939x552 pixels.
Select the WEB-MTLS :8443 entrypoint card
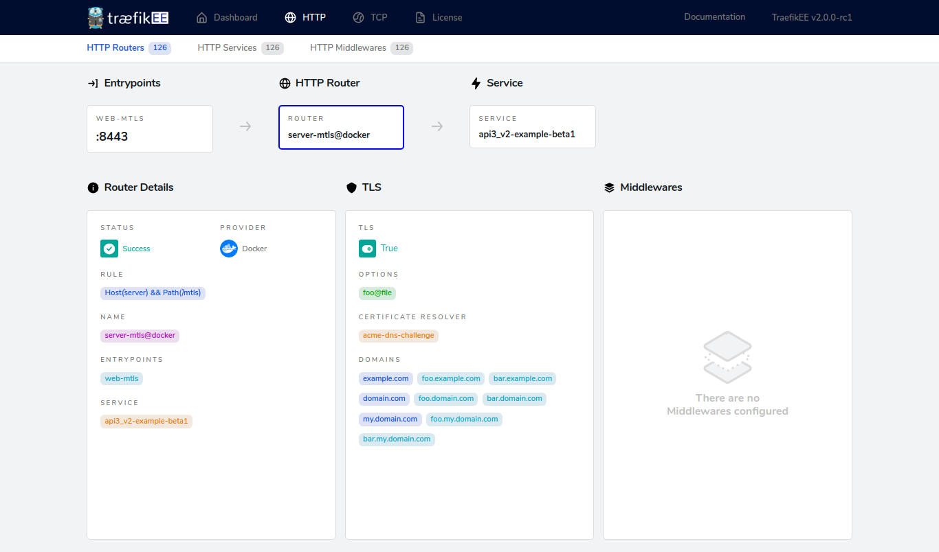point(149,129)
